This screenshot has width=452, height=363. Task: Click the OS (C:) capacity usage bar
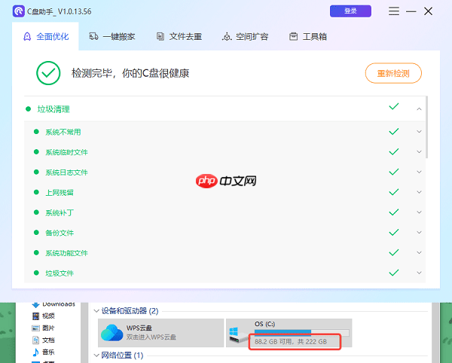pos(302,332)
